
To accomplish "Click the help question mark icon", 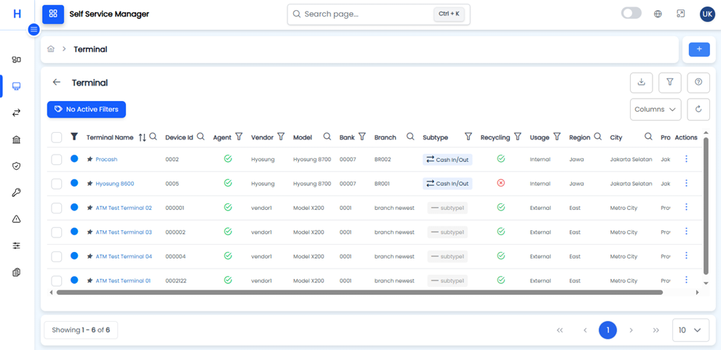I will [698, 83].
